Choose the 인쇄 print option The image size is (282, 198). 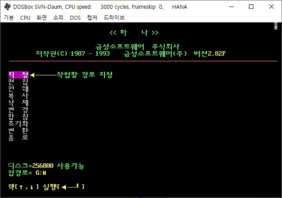[x=18, y=89]
